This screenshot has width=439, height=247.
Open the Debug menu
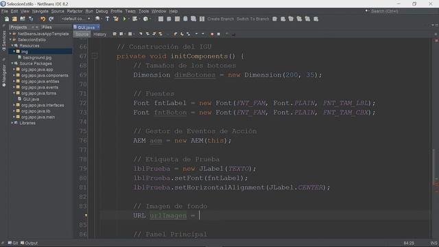102,11
